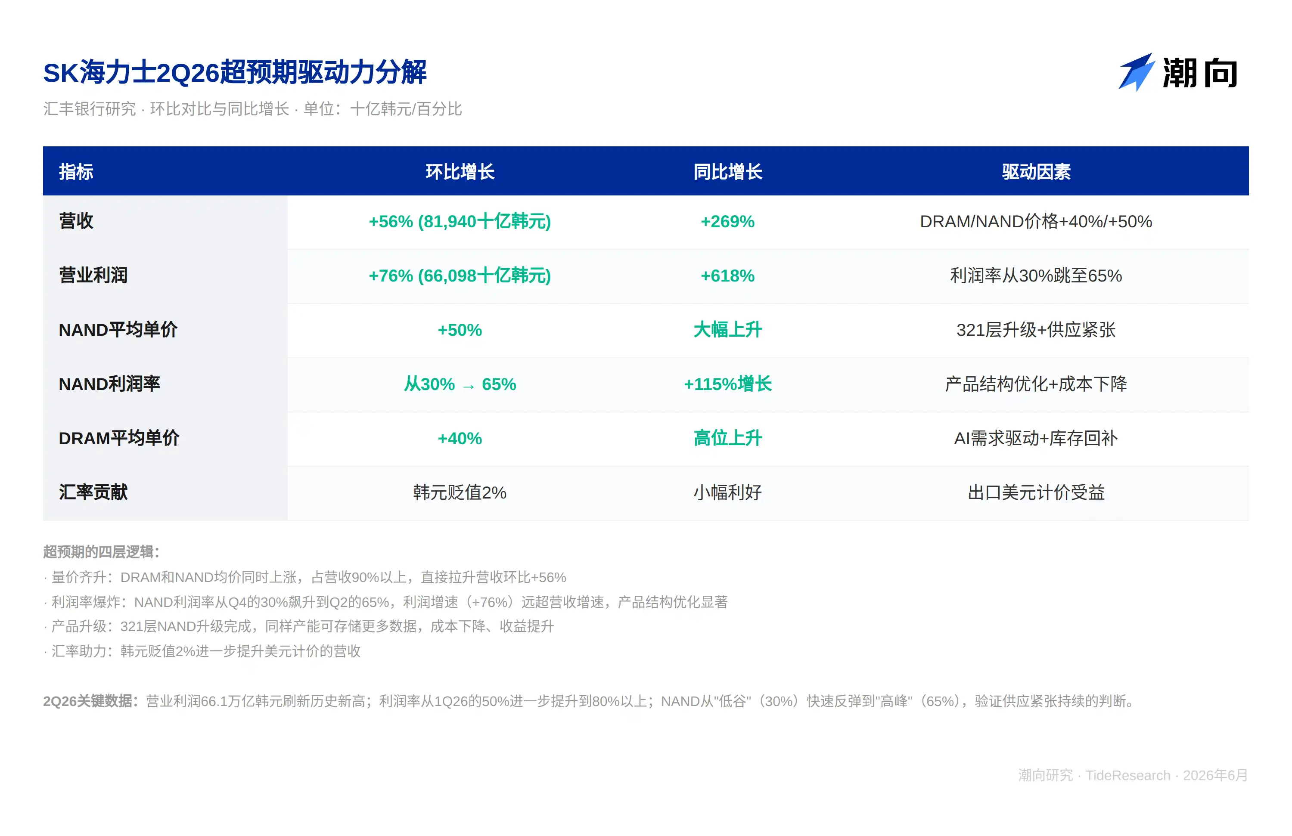This screenshot has height=836, width=1292.
Task: Click the 321层升级+供应紧张 cell
Action: pos(1036,330)
